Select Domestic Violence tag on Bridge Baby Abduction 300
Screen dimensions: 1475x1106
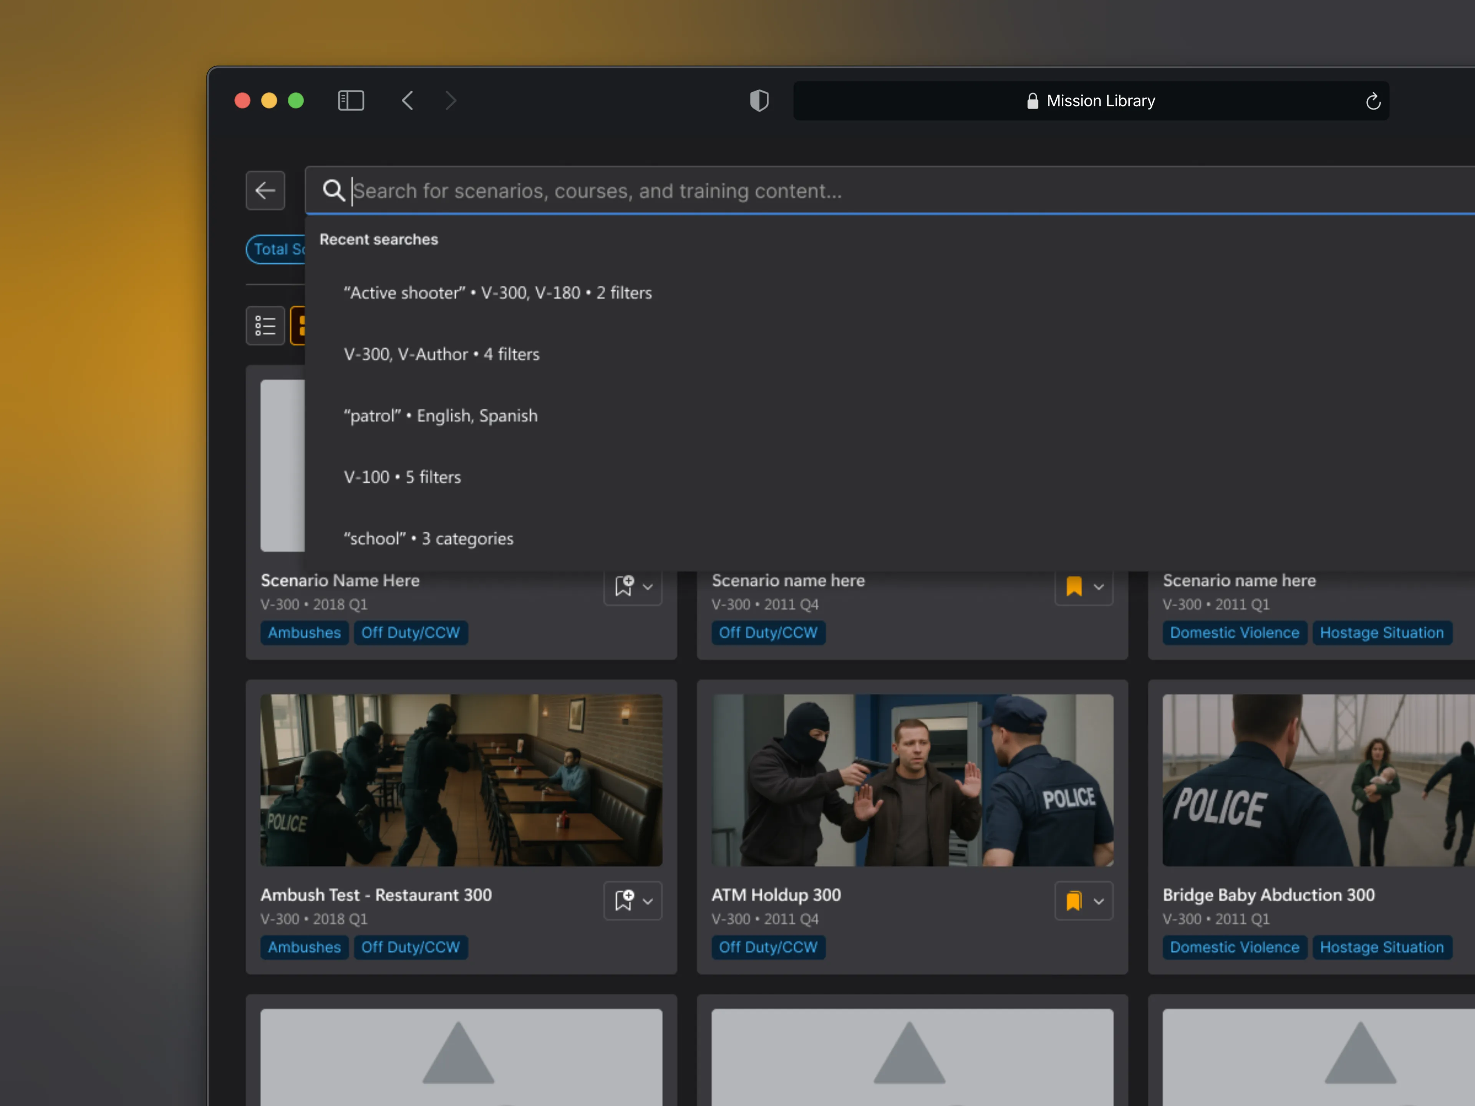click(1234, 947)
